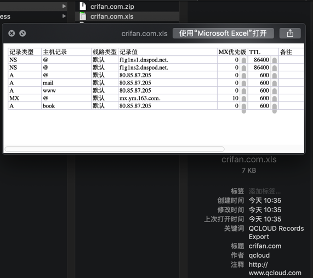Click the horizontal scrollbar in preview
The image size is (313, 278).
(x=115, y=149)
